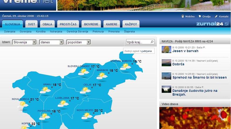The width and height of the screenshot is (231, 129).
Task: Click the Brezjah morning photo thumbnail
Action: point(166,89)
